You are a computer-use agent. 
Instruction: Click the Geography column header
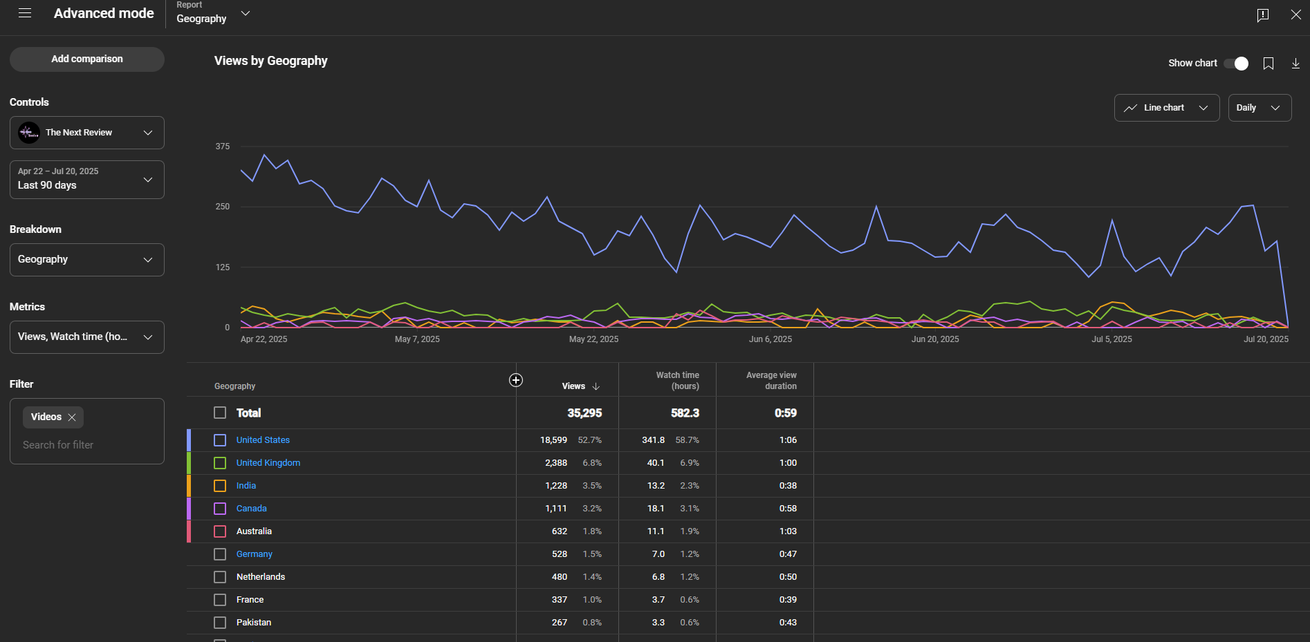click(x=235, y=386)
